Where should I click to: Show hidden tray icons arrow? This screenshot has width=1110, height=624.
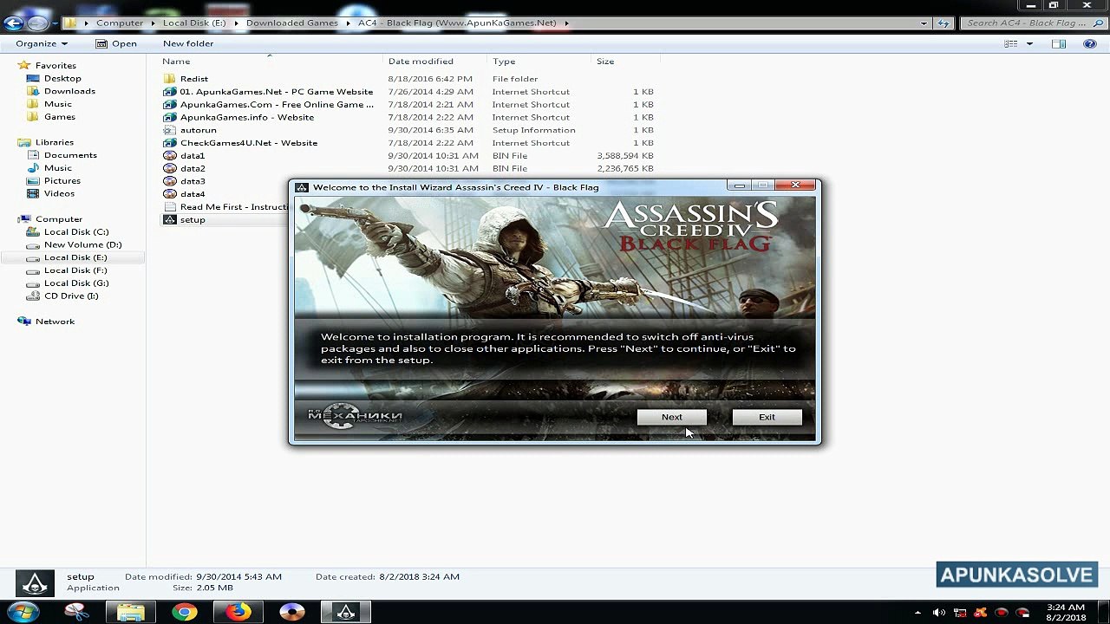(x=917, y=613)
